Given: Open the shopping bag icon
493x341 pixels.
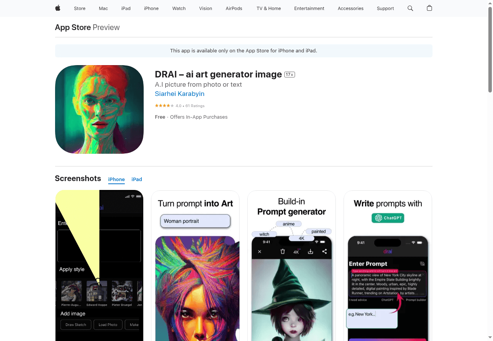Looking at the screenshot, I should point(429,8).
